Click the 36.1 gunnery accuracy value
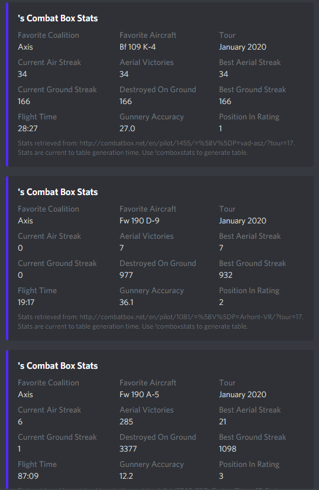This screenshot has height=490, width=319. point(126,303)
